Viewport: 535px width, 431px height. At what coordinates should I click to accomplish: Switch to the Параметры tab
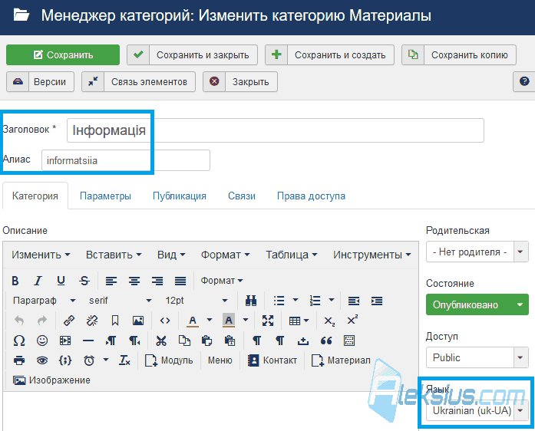pos(105,196)
